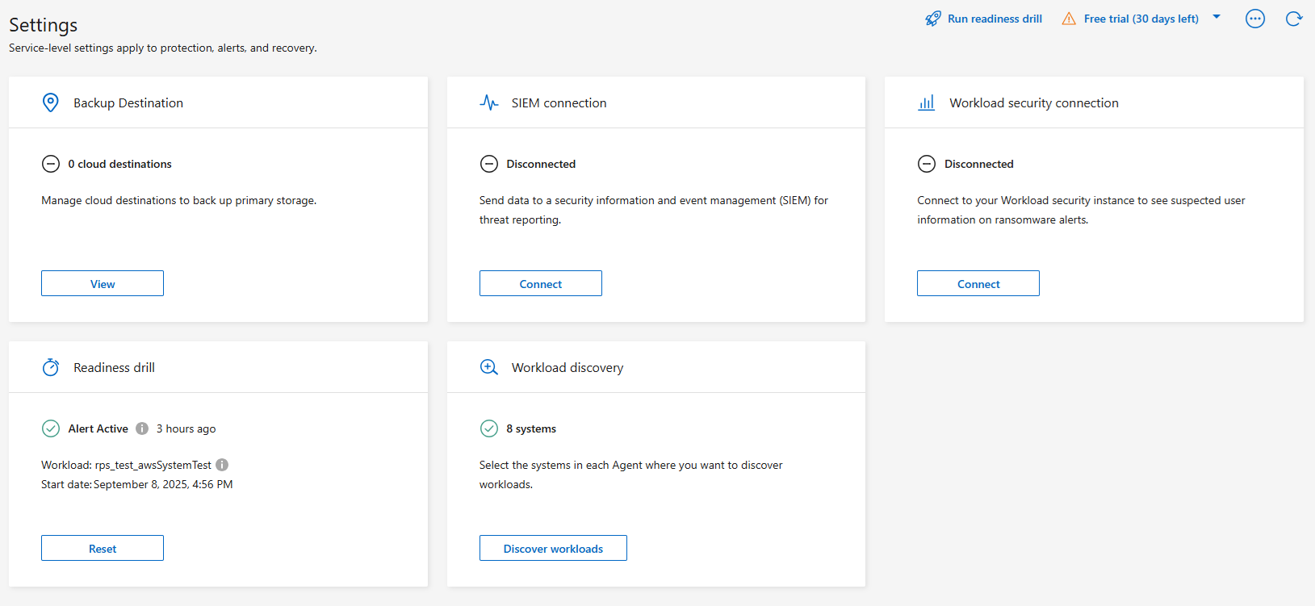The height and width of the screenshot is (606, 1315).
Task: Click the Readiness drill stopwatch icon
Action: pyautogui.click(x=51, y=367)
